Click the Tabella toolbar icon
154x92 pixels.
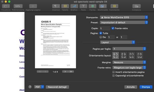click(65, 6)
